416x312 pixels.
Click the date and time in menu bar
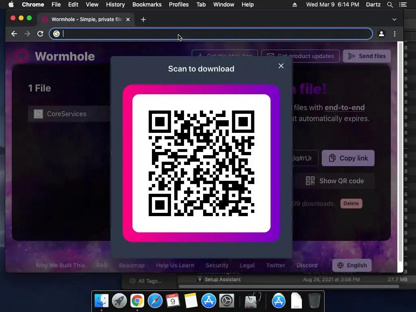pos(332,4)
